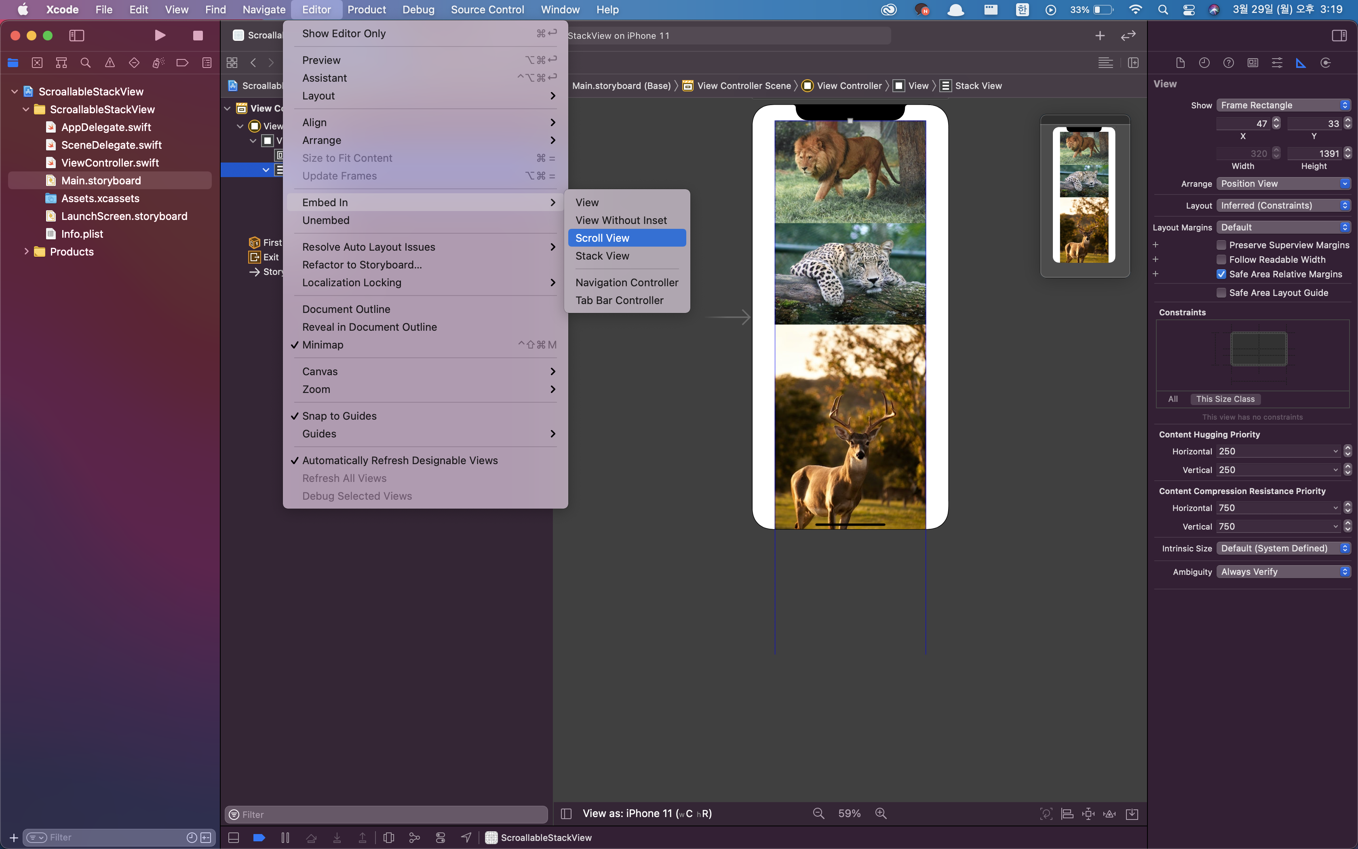1358x849 pixels.
Task: Select Stack View in the submenu
Action: tap(602, 256)
